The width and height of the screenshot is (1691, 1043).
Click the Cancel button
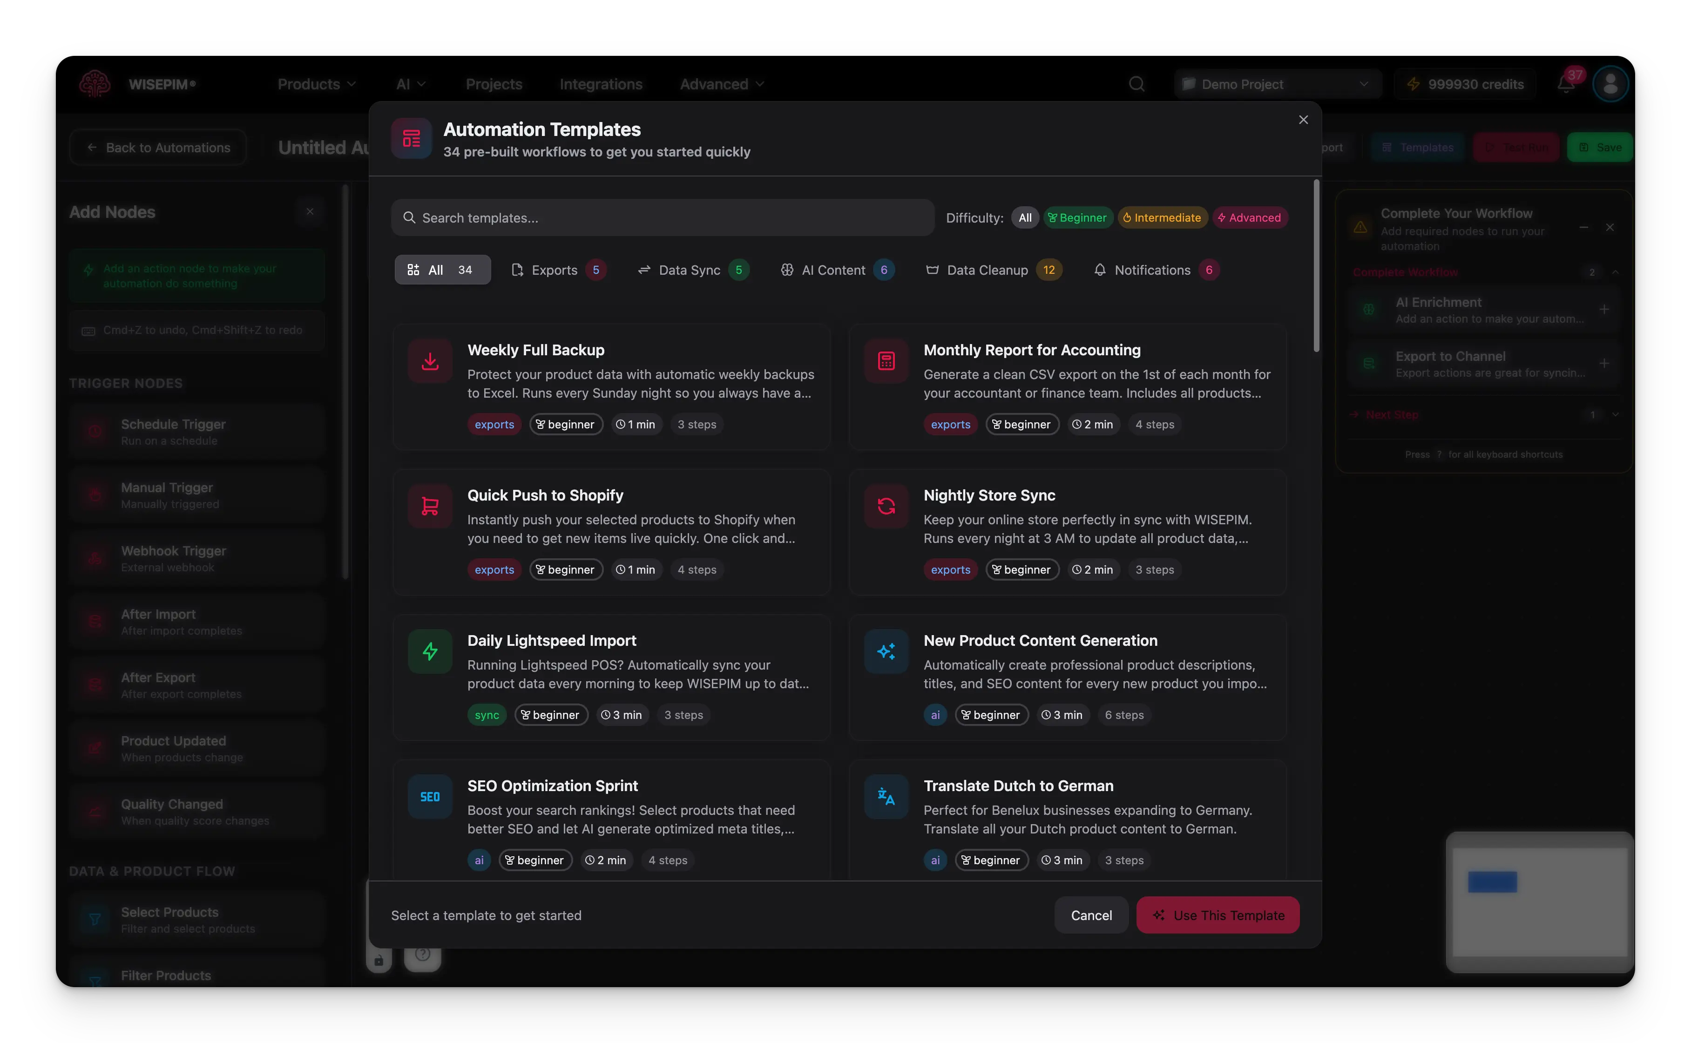1091,915
